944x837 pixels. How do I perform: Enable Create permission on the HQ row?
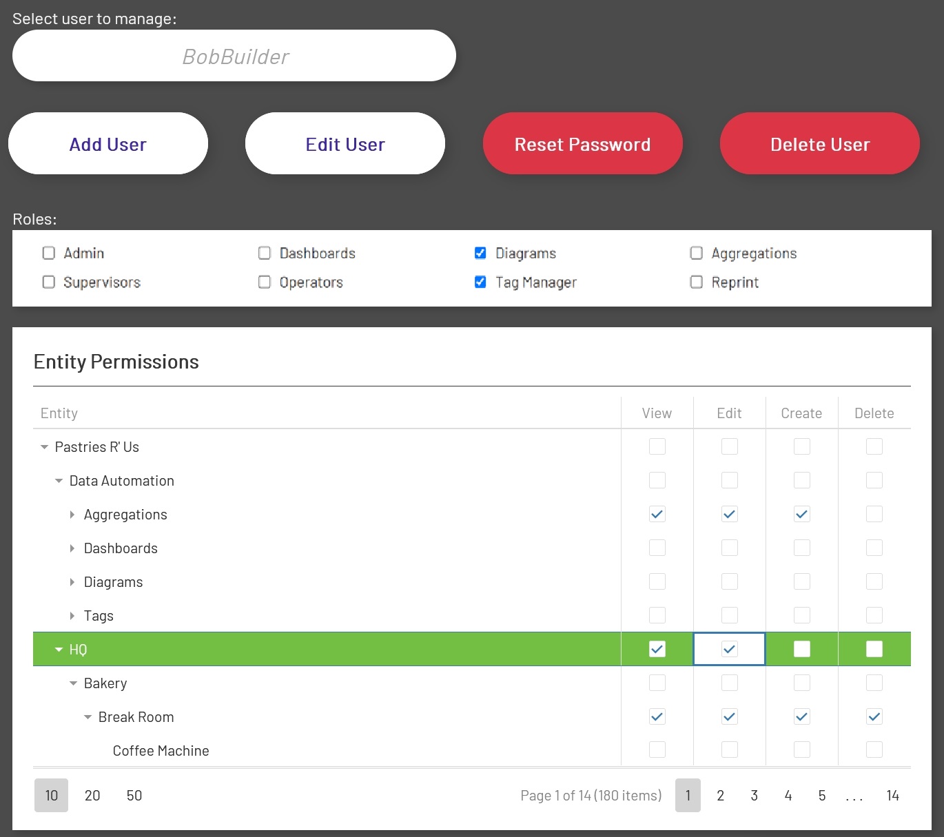click(x=801, y=648)
